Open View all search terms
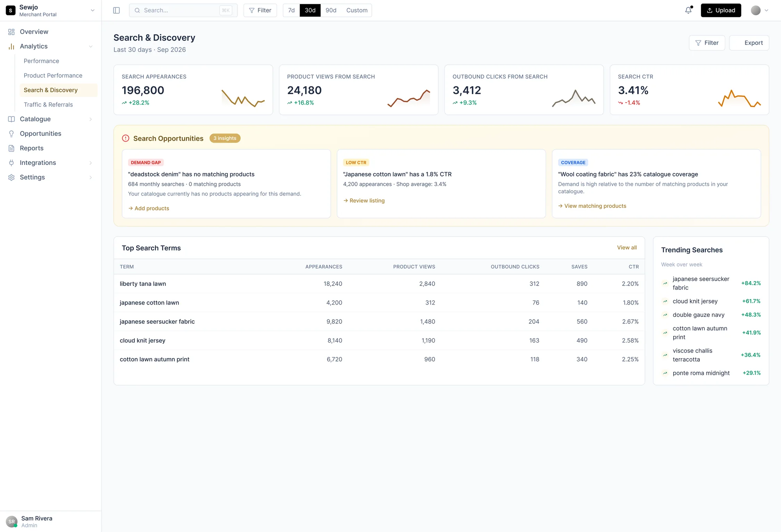The width and height of the screenshot is (781, 532). pos(627,248)
